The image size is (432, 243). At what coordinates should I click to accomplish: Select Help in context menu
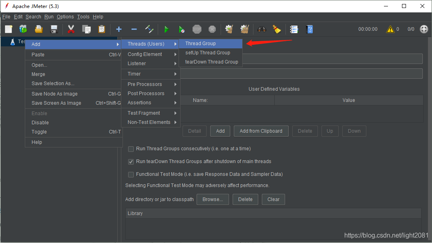74,142
